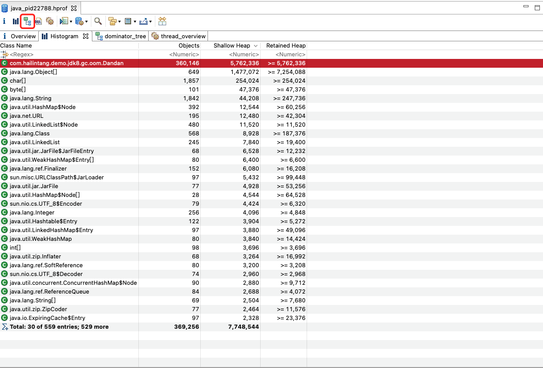Click the sum icon on the Total row
Screen dimensions: 543x368
(x=5, y=327)
